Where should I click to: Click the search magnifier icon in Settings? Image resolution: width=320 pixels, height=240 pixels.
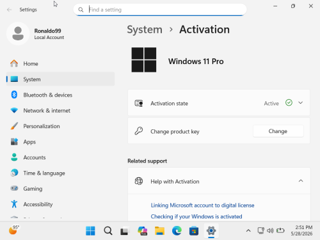pos(81,10)
